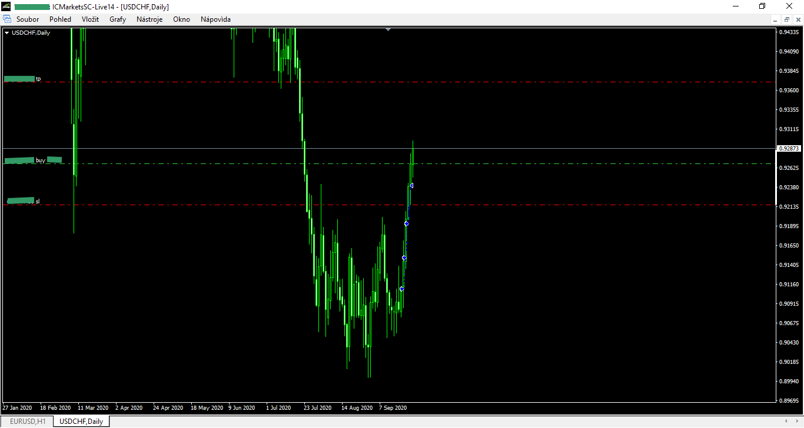
Task: Click the 0.92135 price axis label
Action: coord(789,207)
